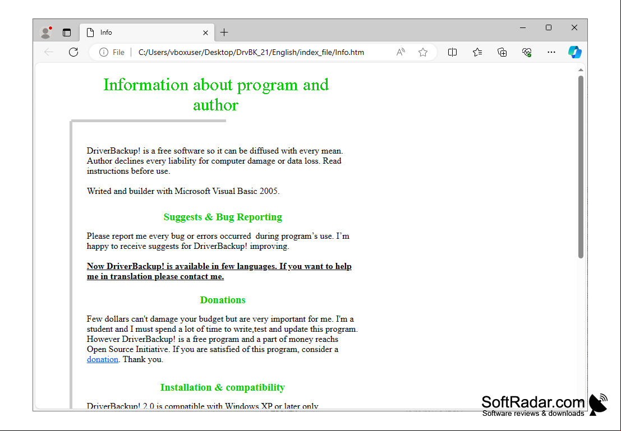Screen dimensions: 621x431
Task: Activate the Read aloud icon
Action: [x=401, y=52]
